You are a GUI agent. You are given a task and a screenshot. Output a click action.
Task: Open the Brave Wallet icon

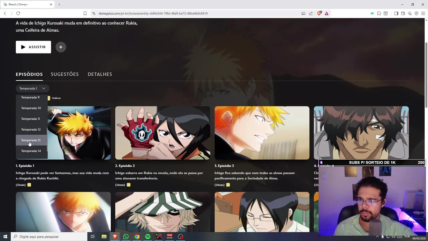tap(403, 13)
